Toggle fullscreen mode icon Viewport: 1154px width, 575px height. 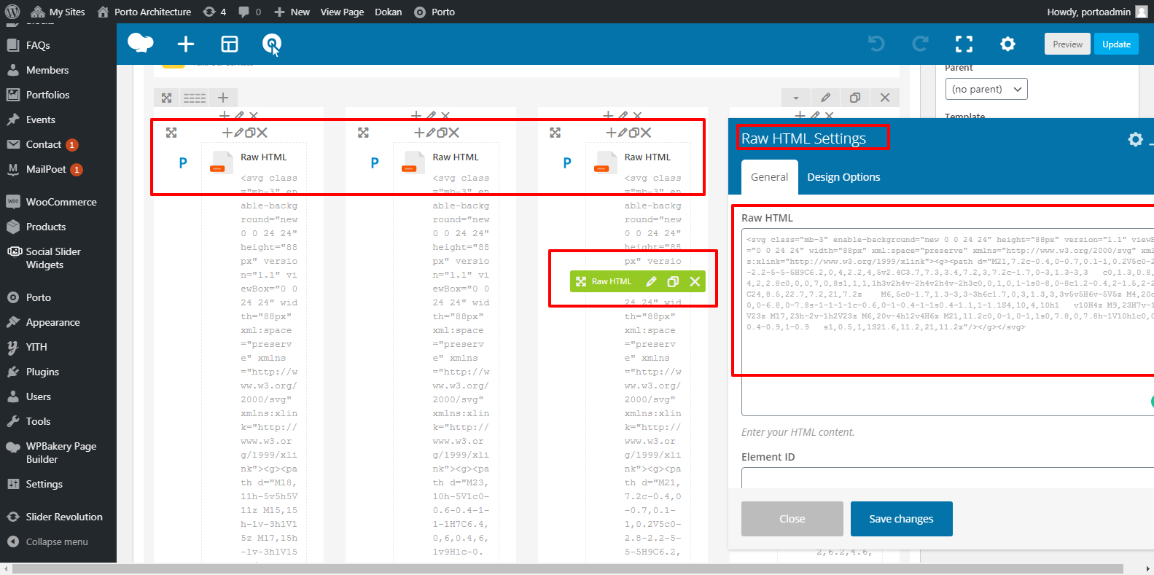964,44
